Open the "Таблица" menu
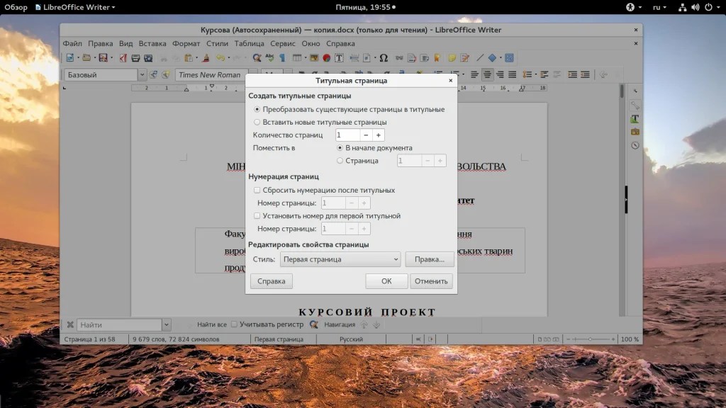The height and width of the screenshot is (408, 726). click(x=249, y=43)
